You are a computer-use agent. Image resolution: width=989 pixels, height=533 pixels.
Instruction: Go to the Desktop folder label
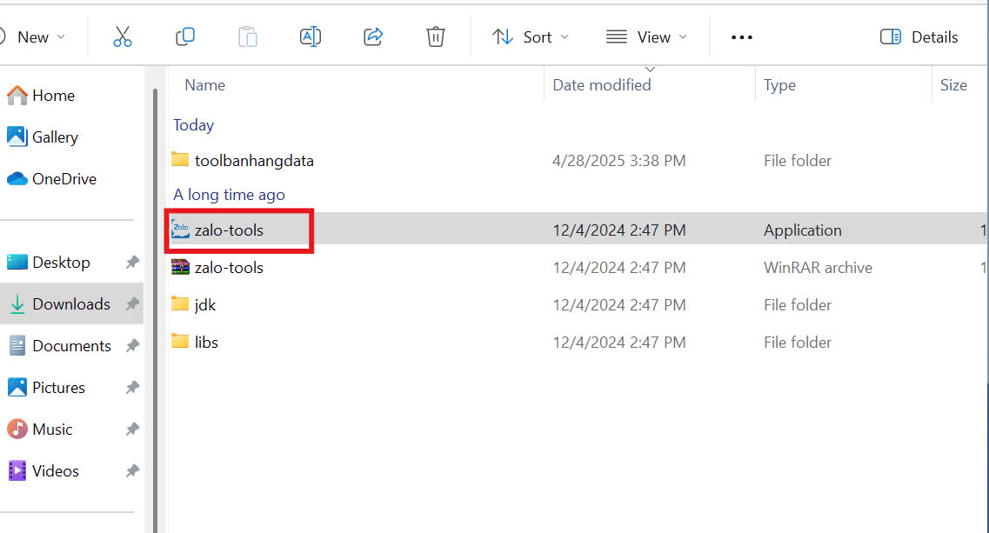coord(61,263)
